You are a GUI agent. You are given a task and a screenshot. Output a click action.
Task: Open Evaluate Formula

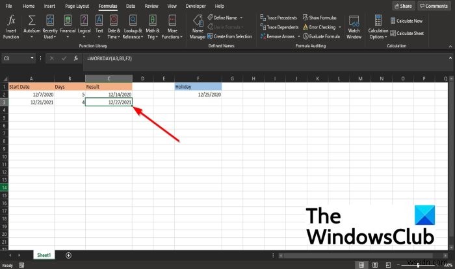coord(321,36)
